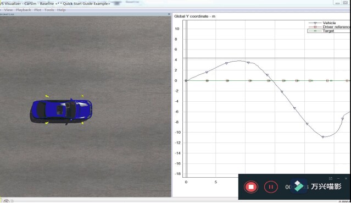Image resolution: width=351 pixels, height=203 pixels.
Task: Stop the screen recording
Action: point(251,186)
